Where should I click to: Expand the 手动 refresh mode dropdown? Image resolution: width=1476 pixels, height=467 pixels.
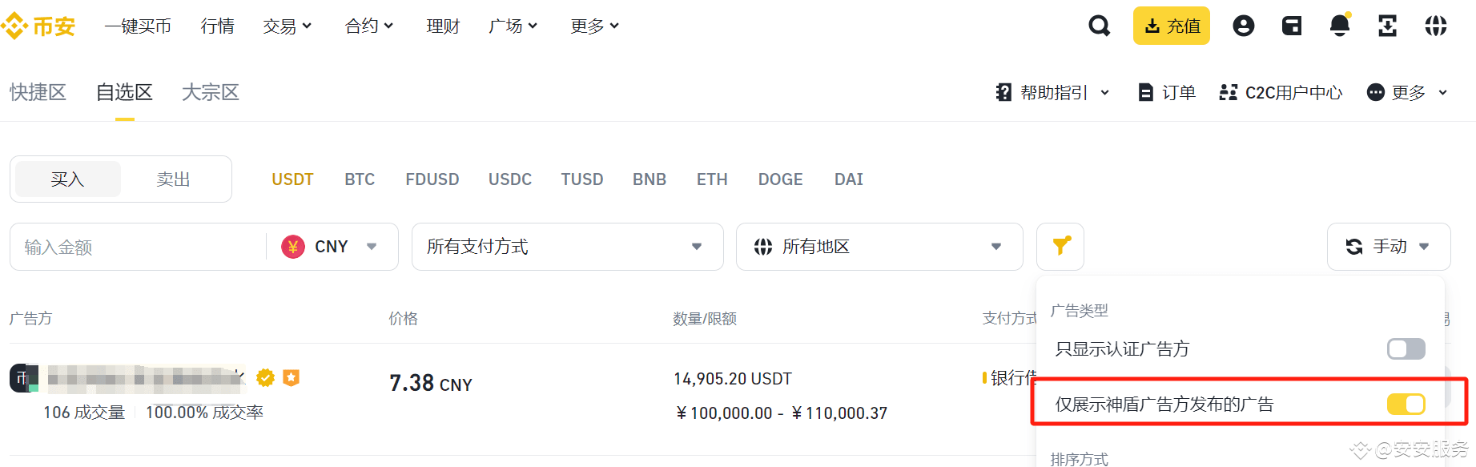[x=1388, y=247]
